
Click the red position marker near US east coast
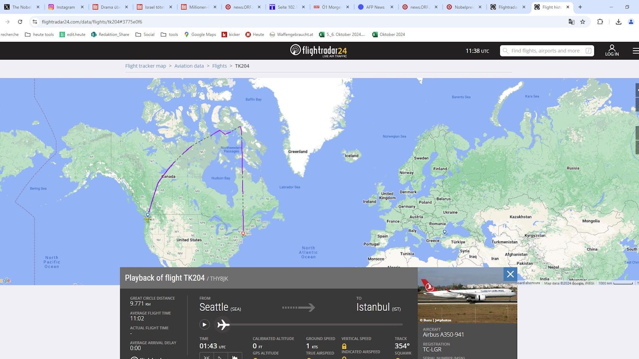tap(243, 233)
